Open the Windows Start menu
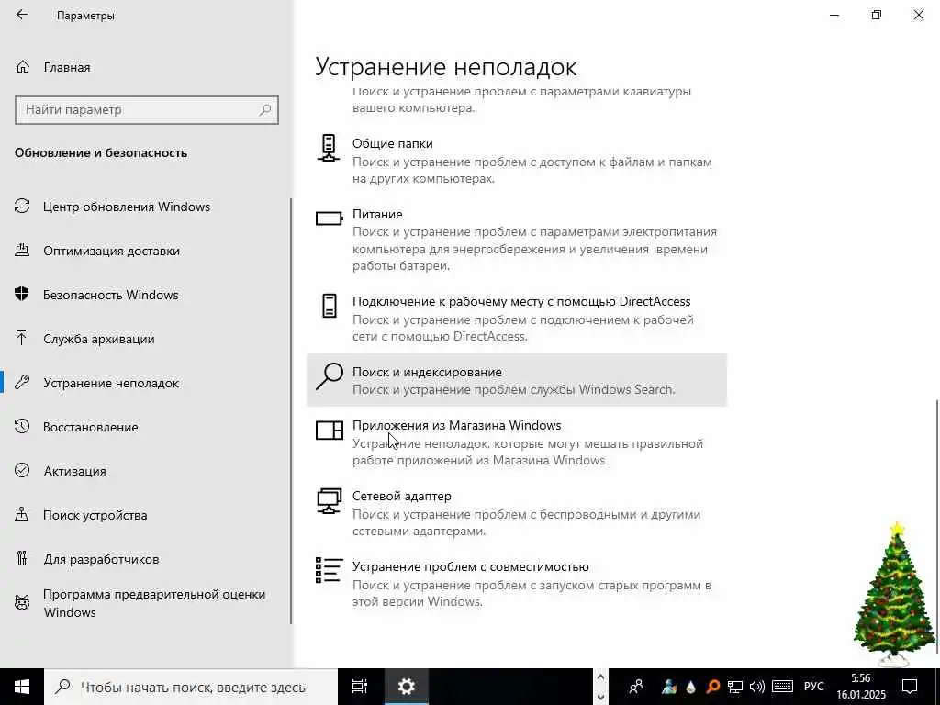The height and width of the screenshot is (705, 940). tap(22, 687)
